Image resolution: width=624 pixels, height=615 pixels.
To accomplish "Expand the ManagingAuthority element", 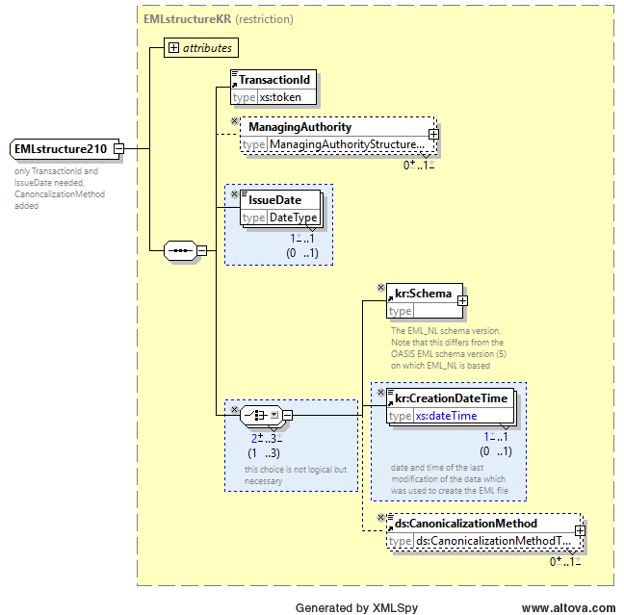I will pyautogui.click(x=433, y=135).
